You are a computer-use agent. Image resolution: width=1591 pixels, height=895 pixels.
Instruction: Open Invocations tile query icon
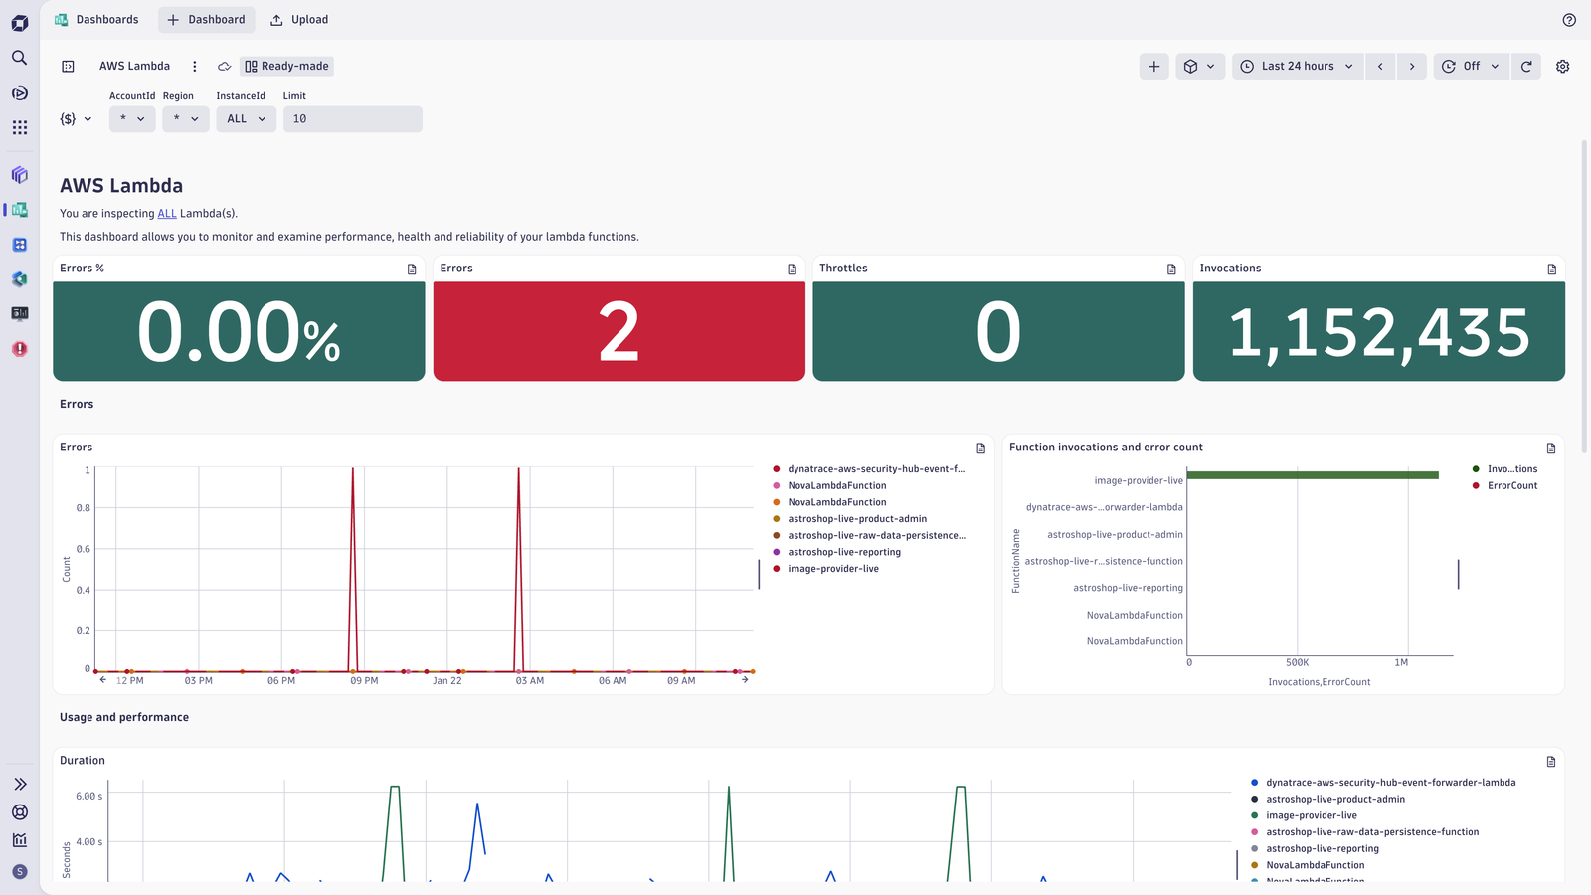click(1551, 269)
